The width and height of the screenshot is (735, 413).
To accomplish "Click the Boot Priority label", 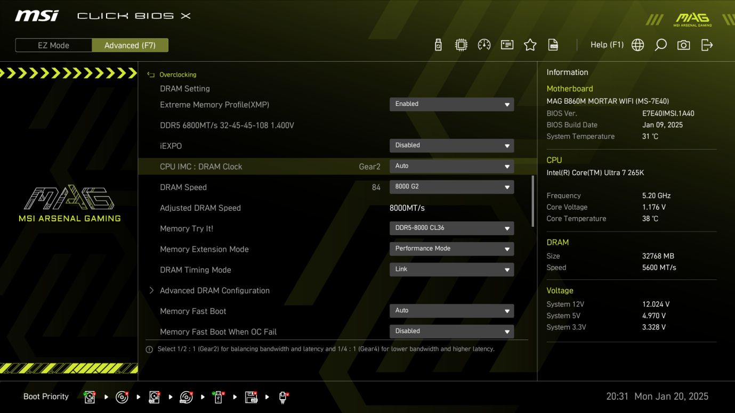I will pyautogui.click(x=46, y=397).
